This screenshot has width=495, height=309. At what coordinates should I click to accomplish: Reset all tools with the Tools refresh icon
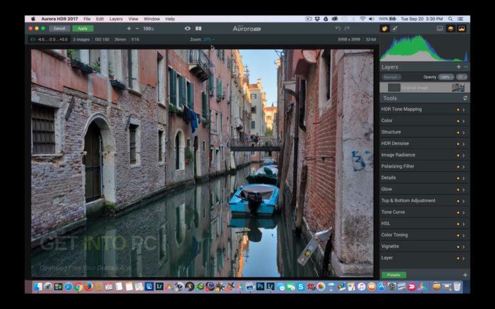tap(465, 98)
